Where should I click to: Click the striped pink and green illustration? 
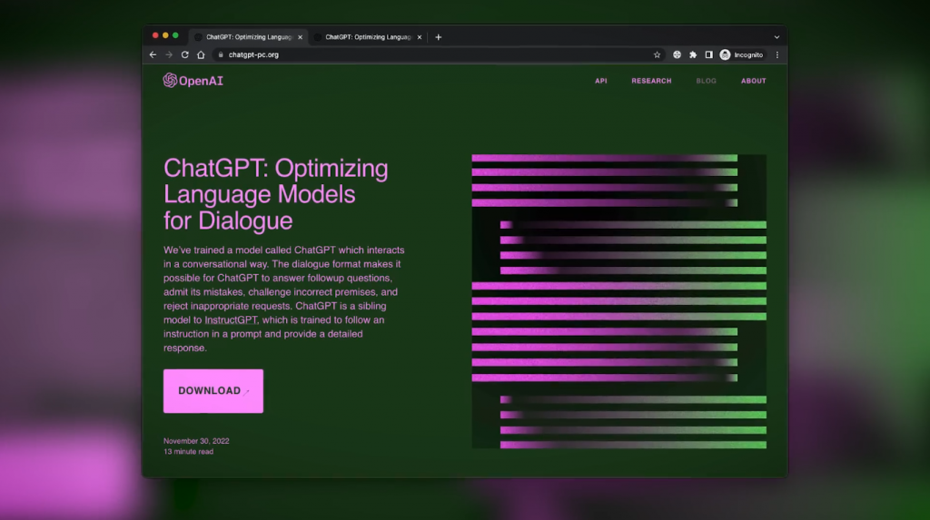pyautogui.click(x=618, y=301)
